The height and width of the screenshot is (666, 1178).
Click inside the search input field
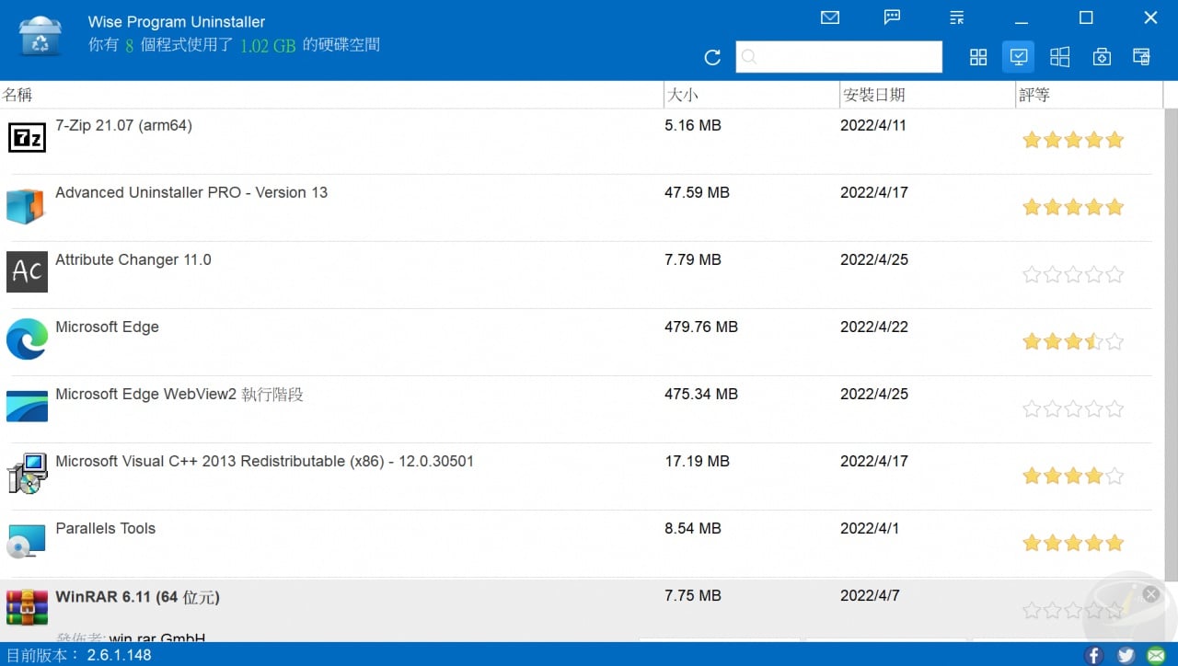pos(837,56)
